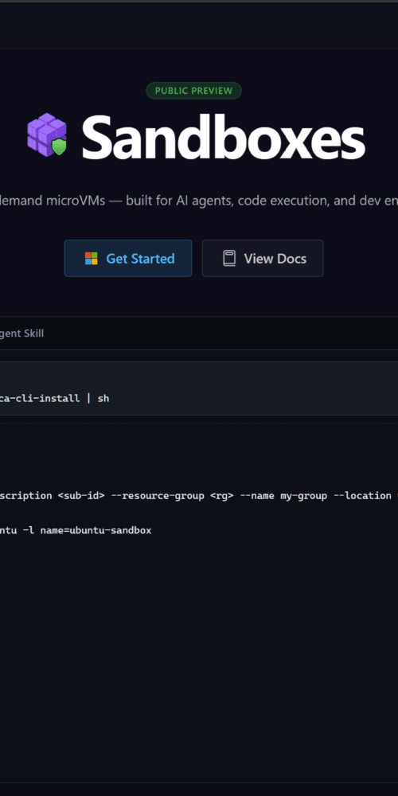Open the Get Started button label
398x796 pixels.
pos(140,259)
